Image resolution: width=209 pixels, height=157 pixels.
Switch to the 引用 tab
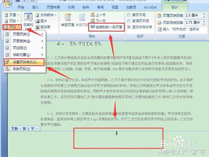coord(71,7)
